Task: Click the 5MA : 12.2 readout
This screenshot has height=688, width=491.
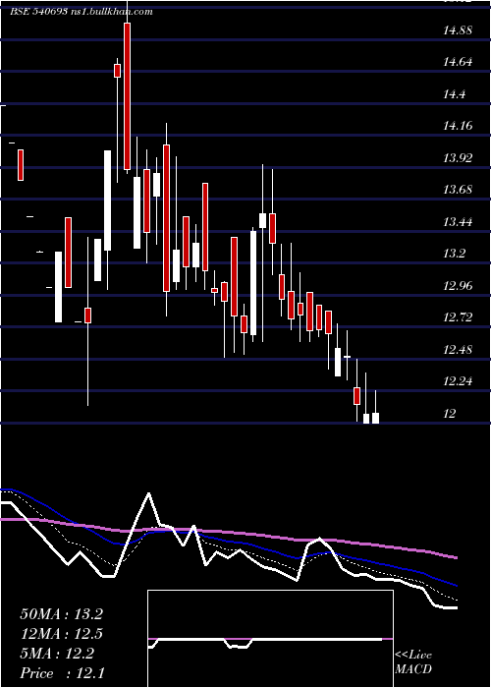Action: pos(57,654)
